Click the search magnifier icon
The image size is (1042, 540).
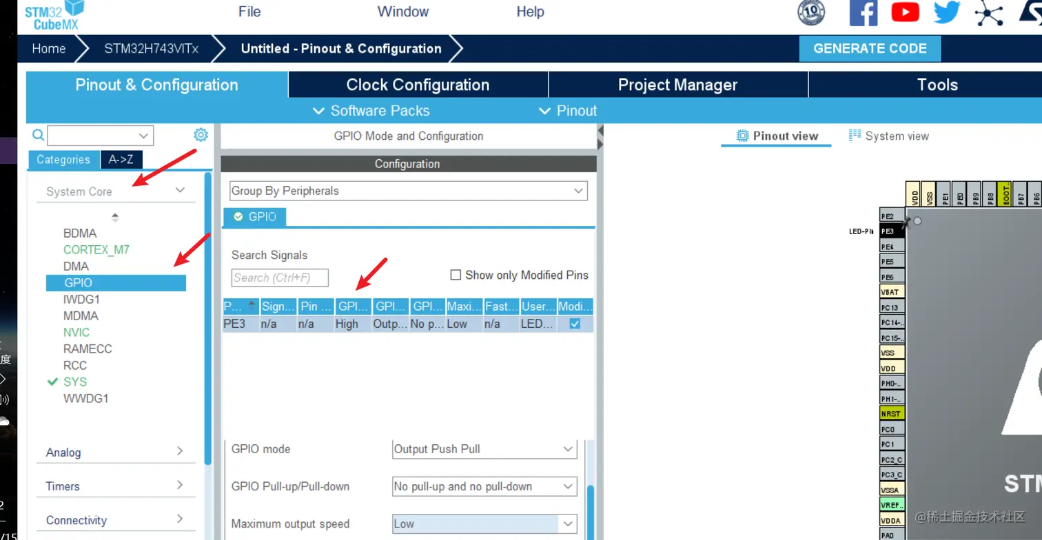coord(39,135)
